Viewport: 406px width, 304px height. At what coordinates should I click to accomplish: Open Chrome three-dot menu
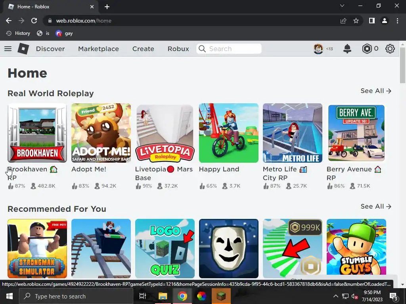click(397, 21)
